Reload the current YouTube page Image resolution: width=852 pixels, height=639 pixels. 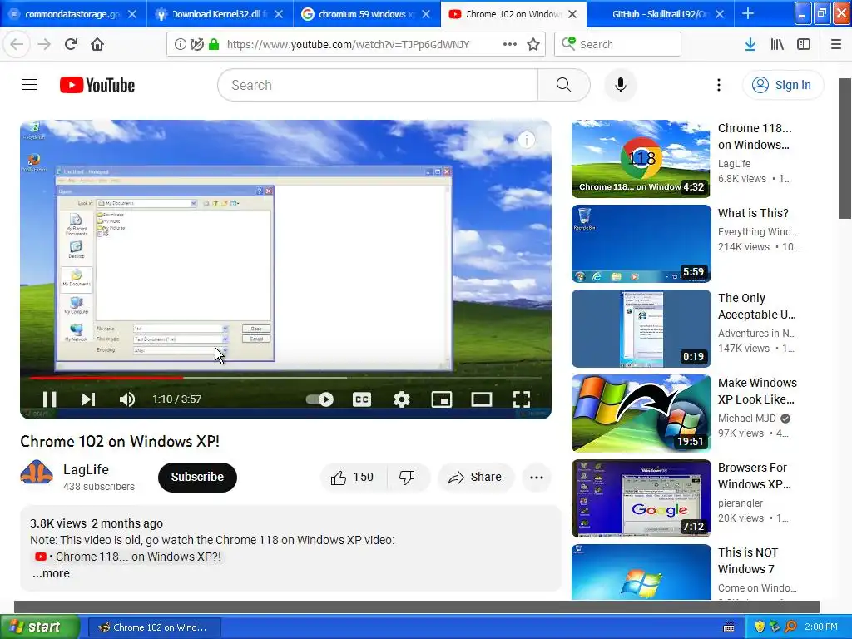click(71, 44)
